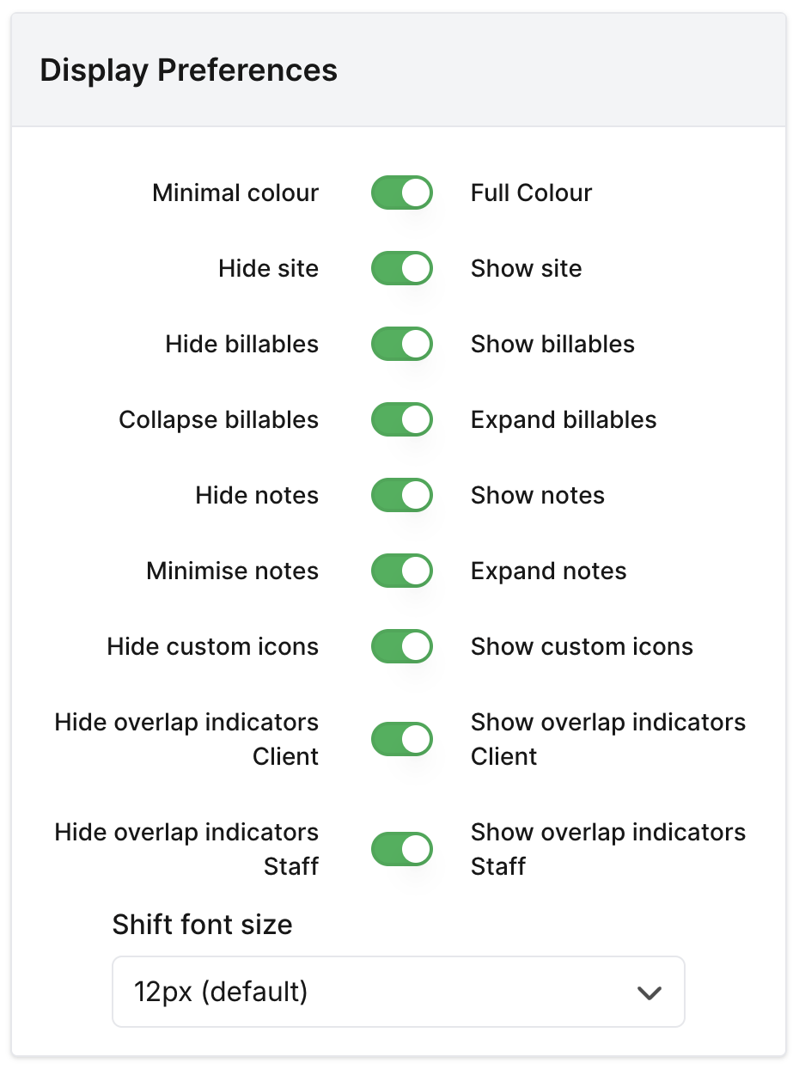Click the Minimal colour label
The width and height of the screenshot is (799, 1069).
(x=235, y=193)
